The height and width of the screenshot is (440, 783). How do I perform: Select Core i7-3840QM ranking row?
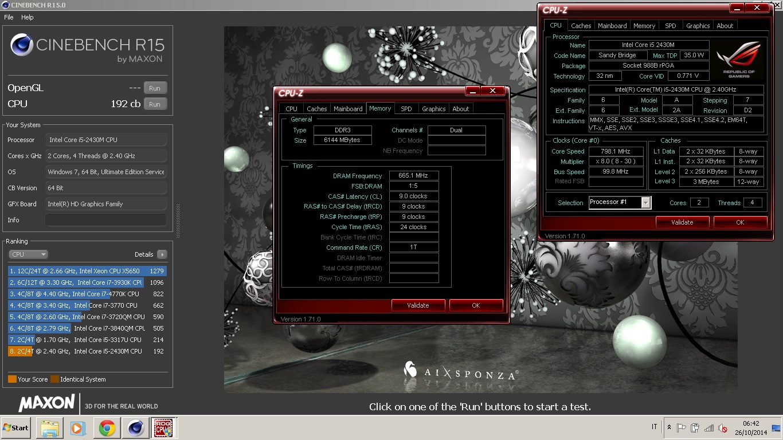click(87, 328)
